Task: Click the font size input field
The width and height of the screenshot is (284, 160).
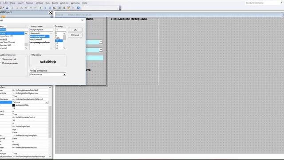Action: (60, 30)
